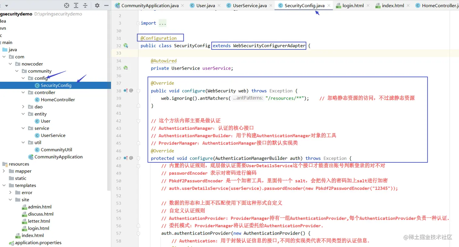Close the login.html tab
The height and width of the screenshot is (247, 459).
tap(368, 5)
